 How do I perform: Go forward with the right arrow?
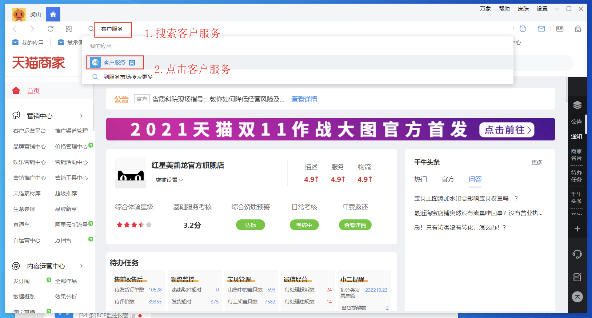click(32, 29)
